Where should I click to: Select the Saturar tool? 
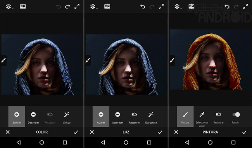(17, 117)
